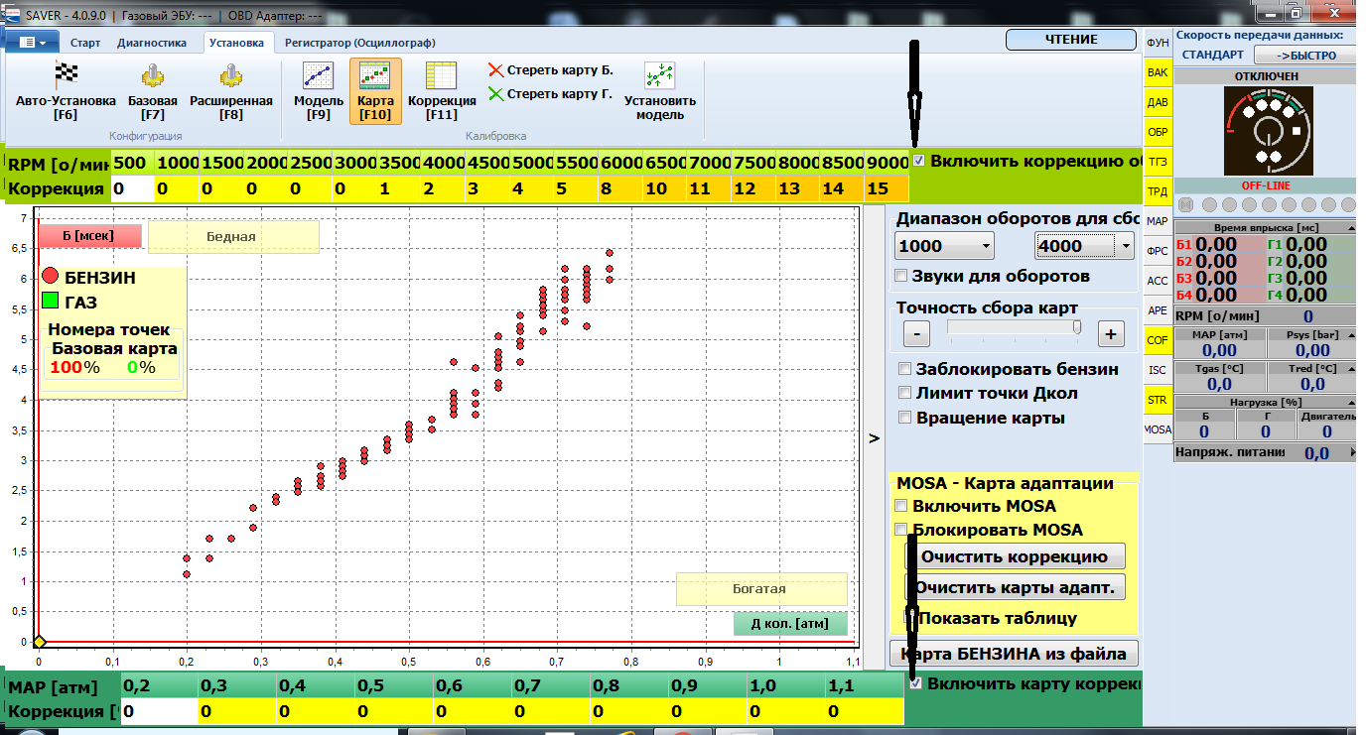Click the Установить модель icon

point(659,77)
